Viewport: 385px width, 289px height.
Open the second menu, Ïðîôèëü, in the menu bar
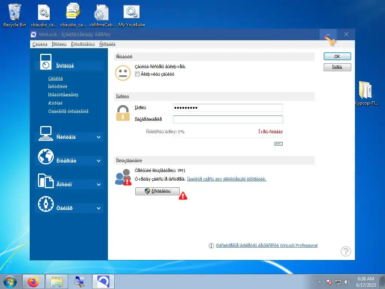[59, 44]
